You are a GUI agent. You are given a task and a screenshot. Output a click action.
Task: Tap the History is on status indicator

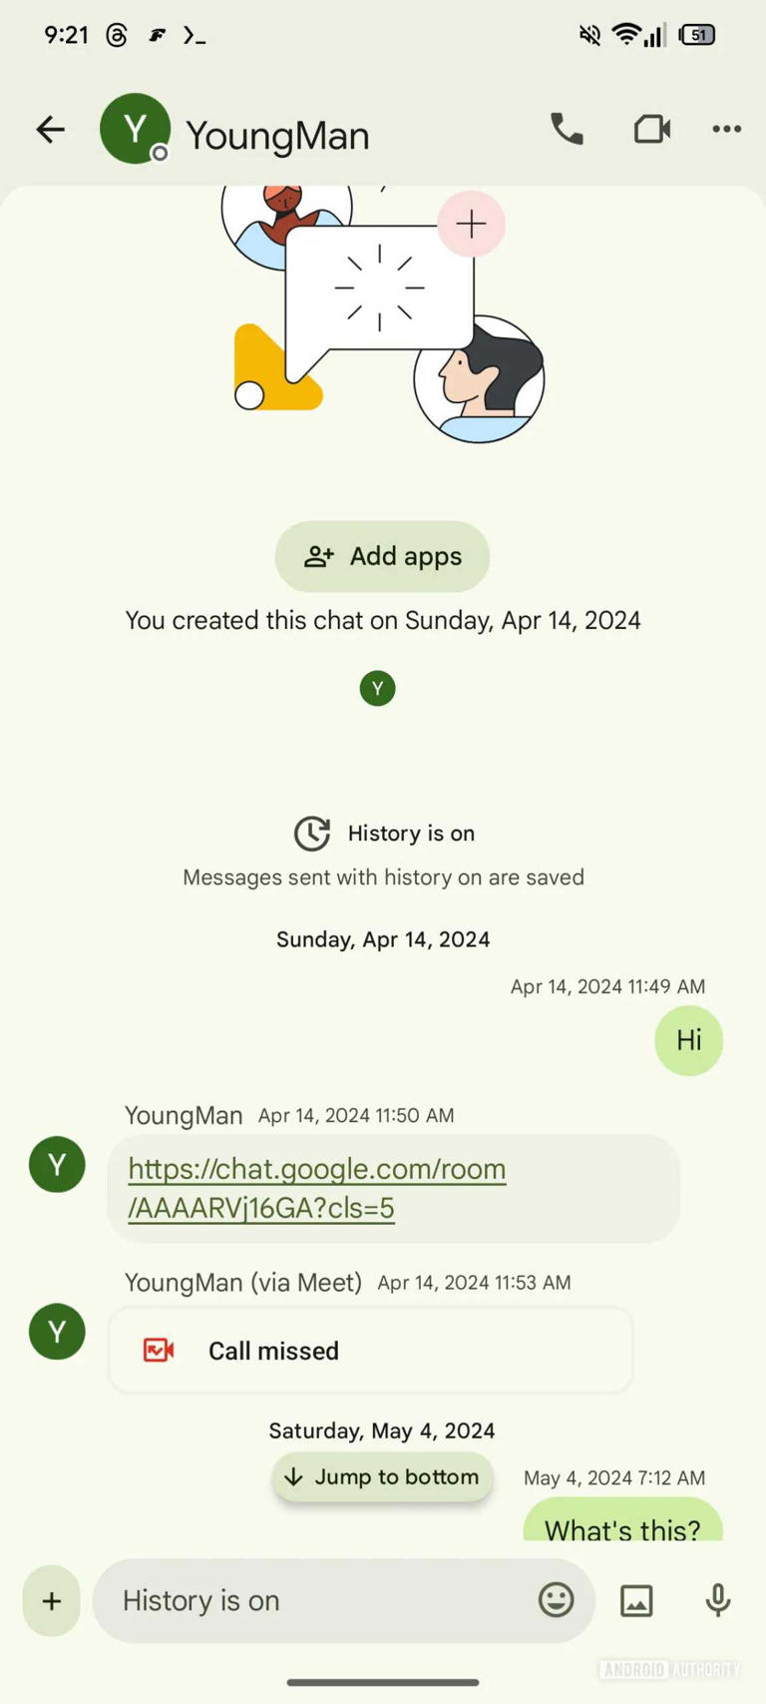(x=410, y=834)
